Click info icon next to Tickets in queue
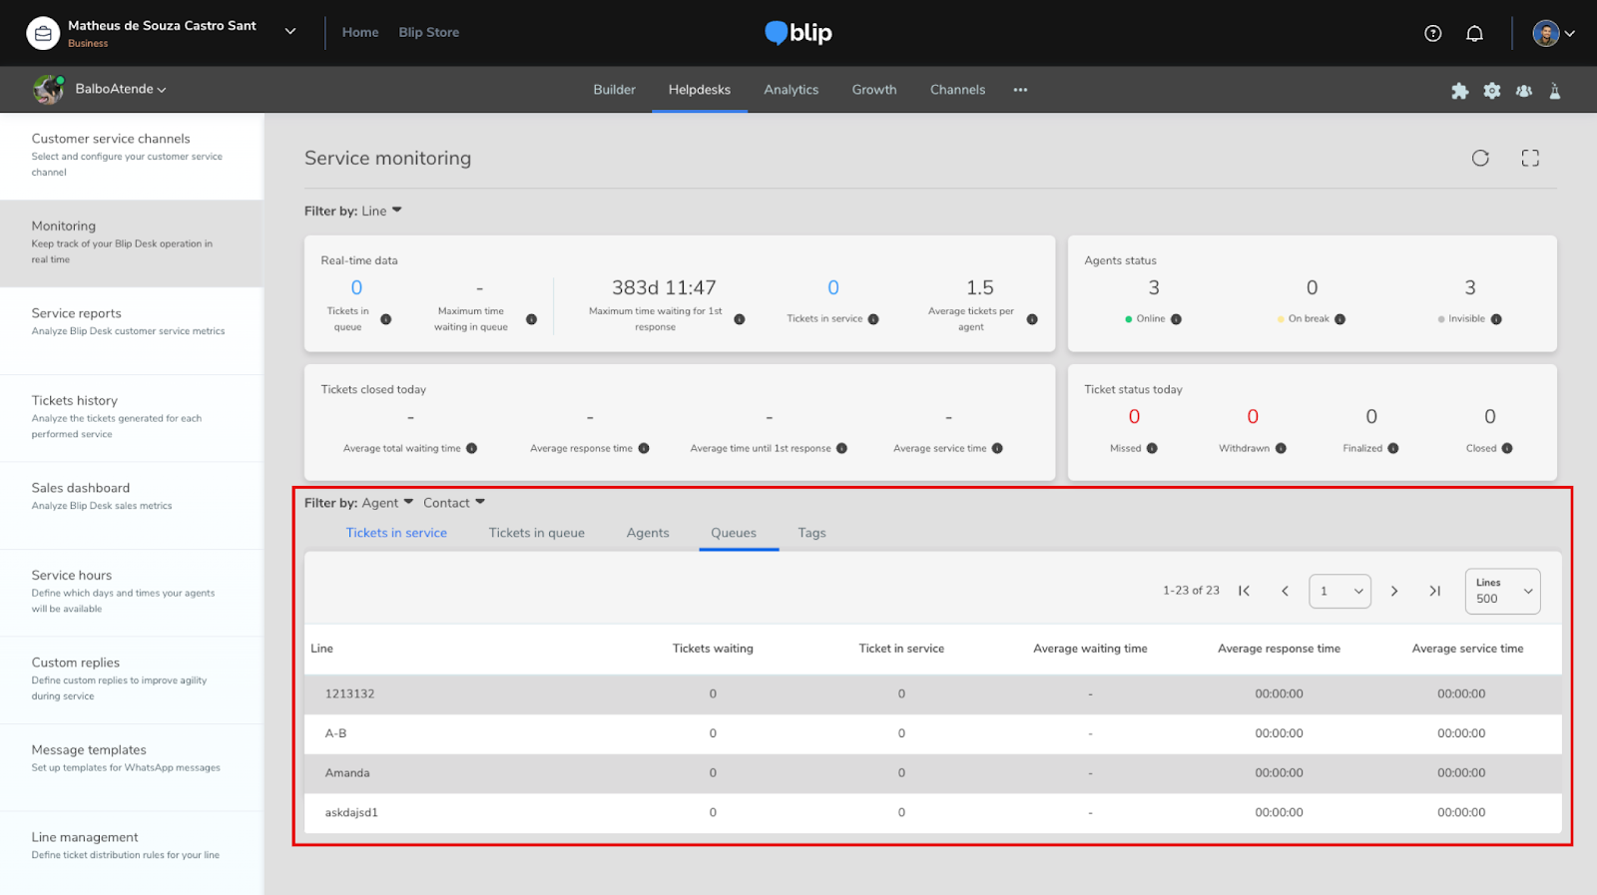This screenshot has width=1597, height=895. click(x=386, y=319)
